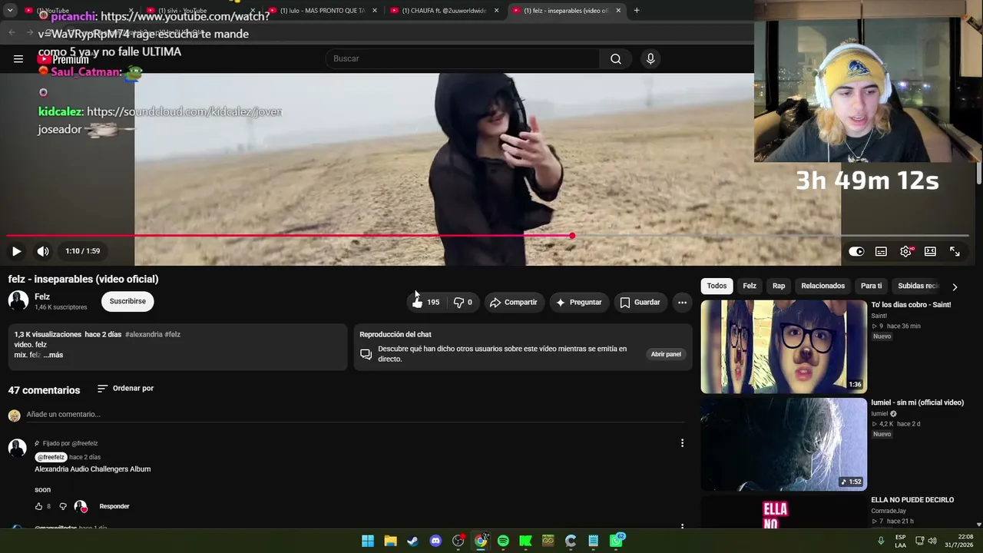The image size is (983, 553).
Task: Open the Notepad taskbar icon
Action: [x=593, y=541]
